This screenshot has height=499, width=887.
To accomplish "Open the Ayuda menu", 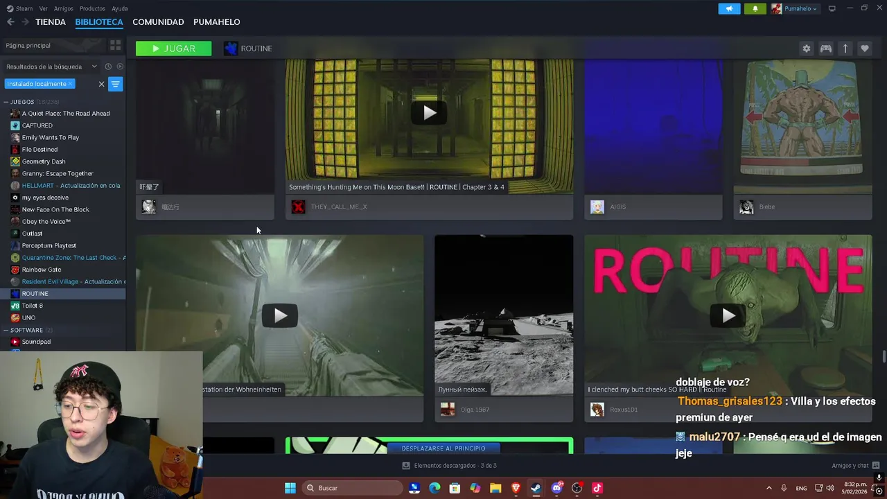I will coord(120,8).
